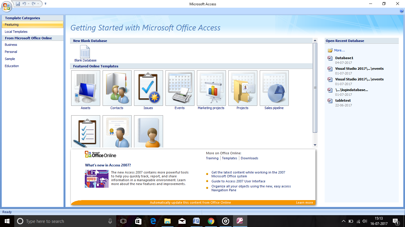The width and height of the screenshot is (405, 227).
Task: Select the Marketing projects template thumbnail
Action: [211, 88]
